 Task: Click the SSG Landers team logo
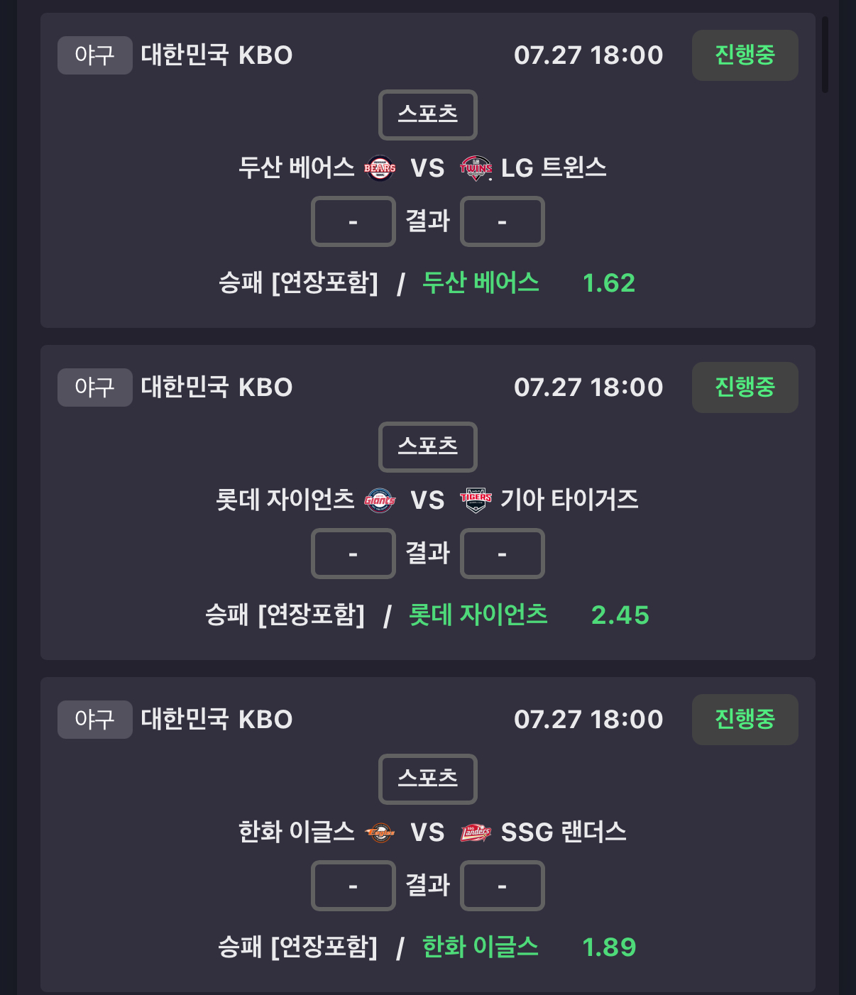pos(476,832)
